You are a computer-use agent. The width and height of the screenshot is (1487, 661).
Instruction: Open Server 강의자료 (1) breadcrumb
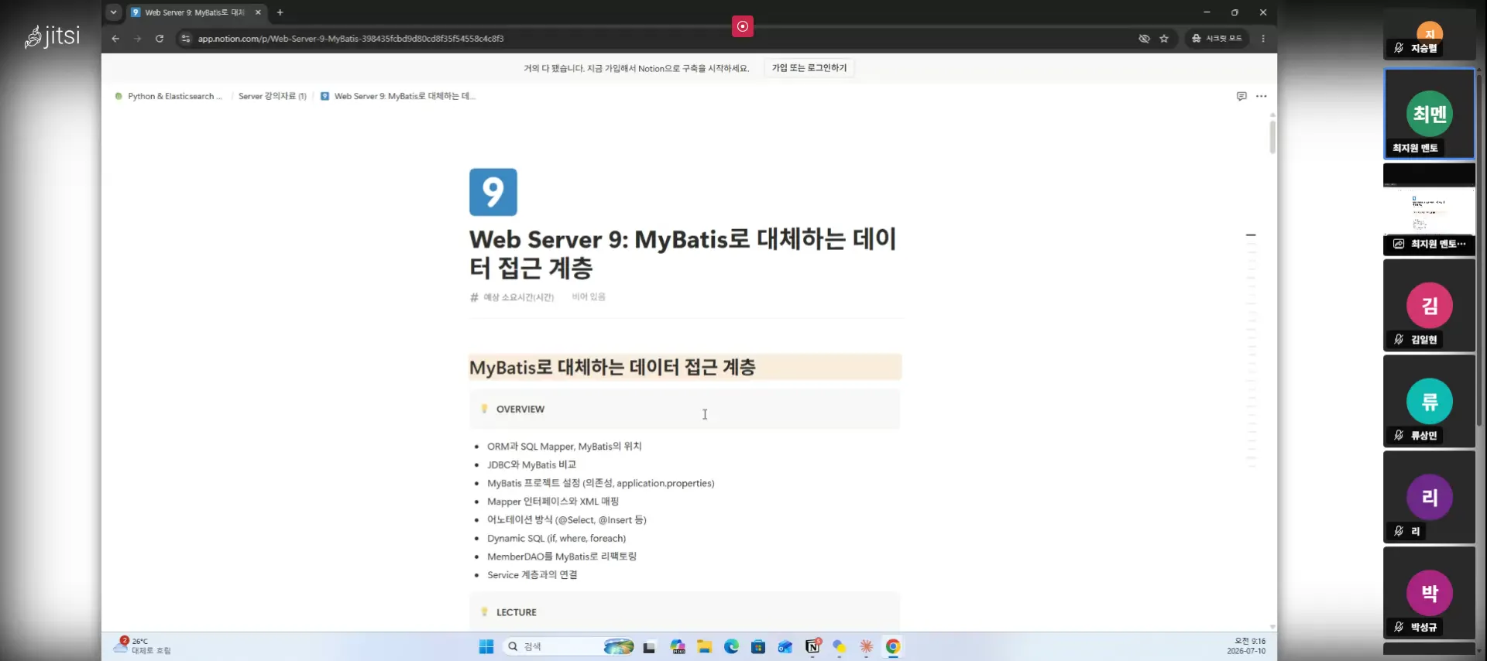272,96
